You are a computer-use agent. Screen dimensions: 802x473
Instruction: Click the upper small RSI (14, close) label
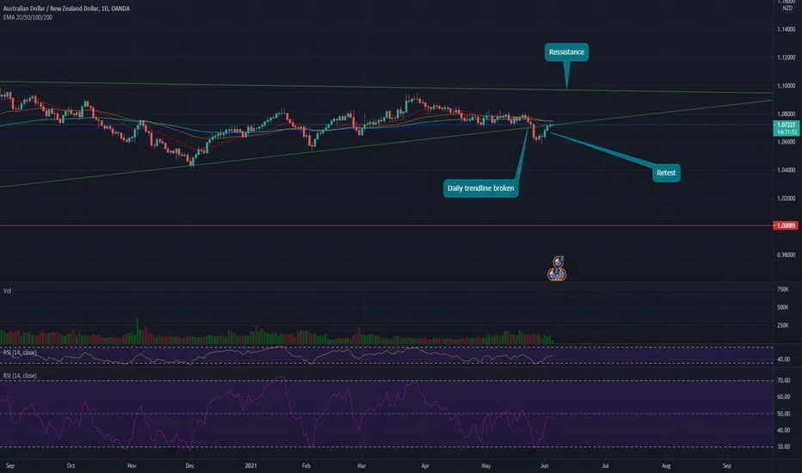click(20, 353)
